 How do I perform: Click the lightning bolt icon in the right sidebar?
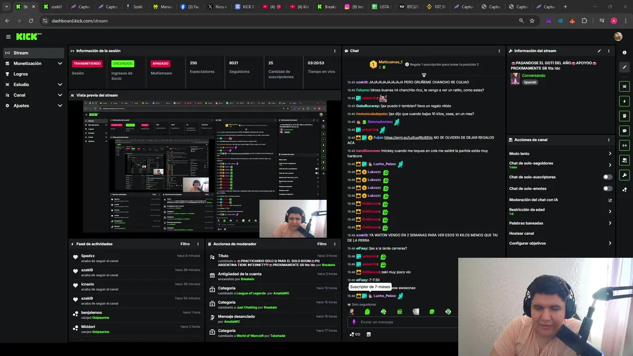[x=624, y=101]
